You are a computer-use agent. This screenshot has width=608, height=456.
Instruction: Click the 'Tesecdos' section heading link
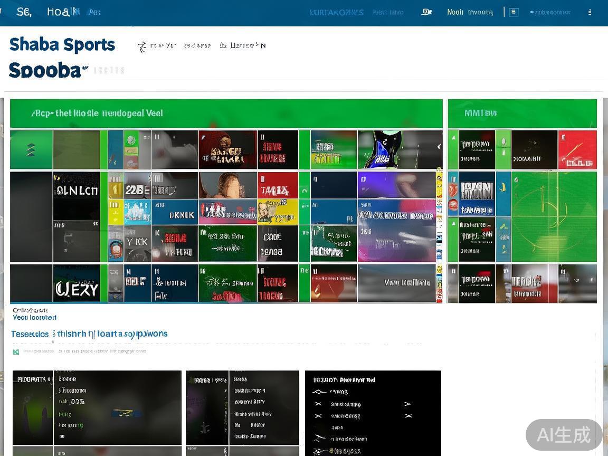pyautogui.click(x=30, y=334)
